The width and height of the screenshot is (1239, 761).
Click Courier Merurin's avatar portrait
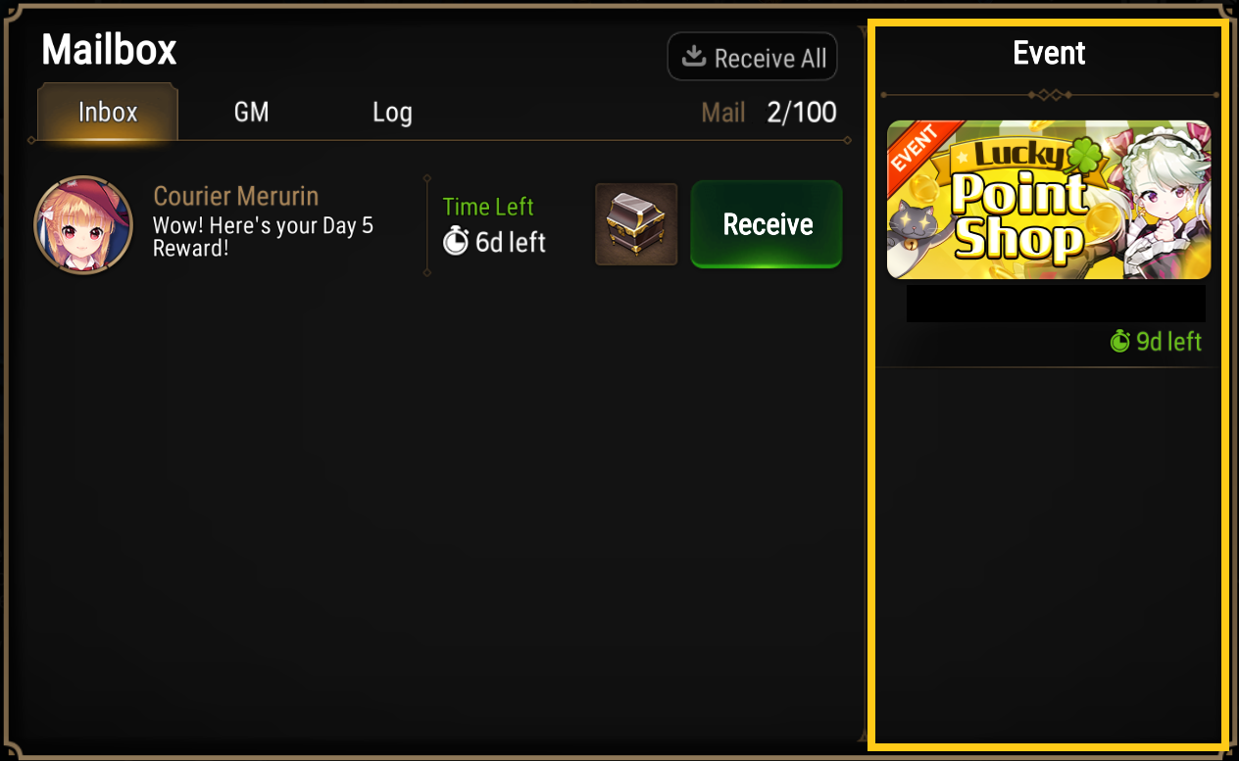pyautogui.click(x=83, y=225)
